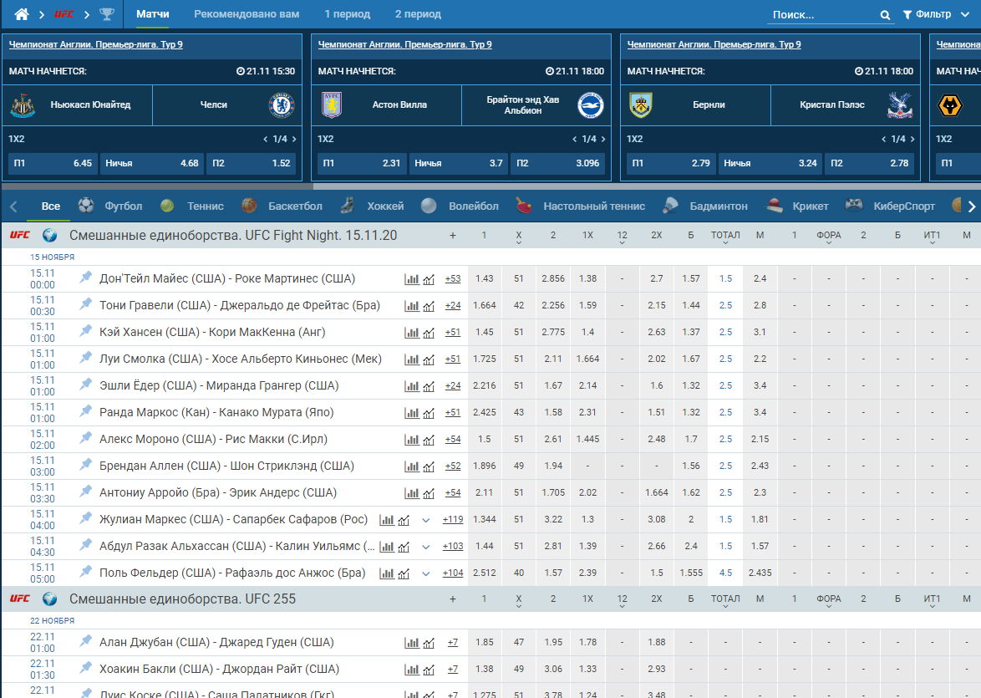Click the home icon in top bar
This screenshot has width=981, height=698.
pyautogui.click(x=21, y=14)
